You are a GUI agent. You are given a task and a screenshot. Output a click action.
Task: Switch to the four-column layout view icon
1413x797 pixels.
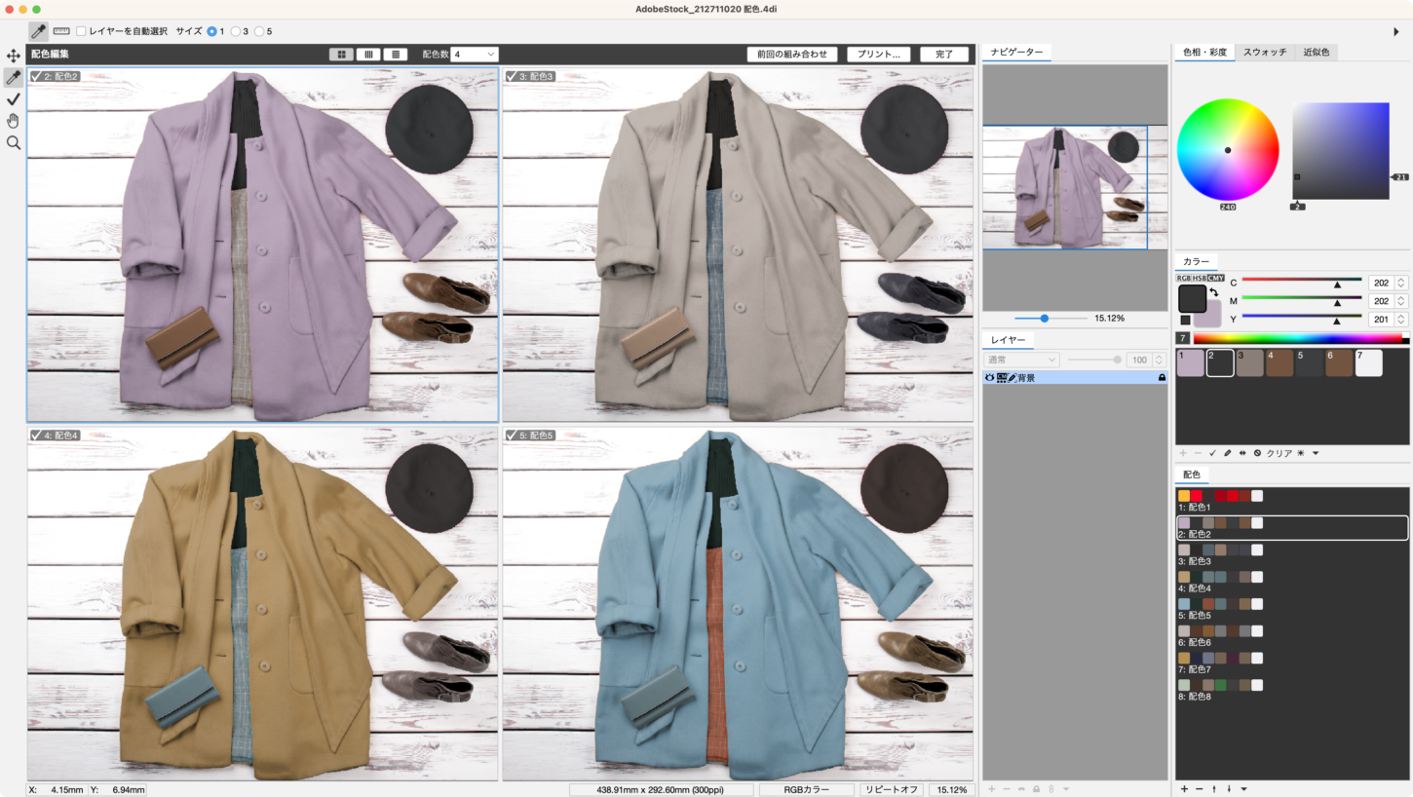(368, 55)
